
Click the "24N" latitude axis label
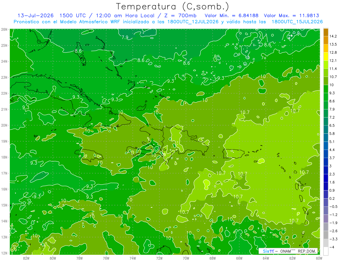point(4,61)
